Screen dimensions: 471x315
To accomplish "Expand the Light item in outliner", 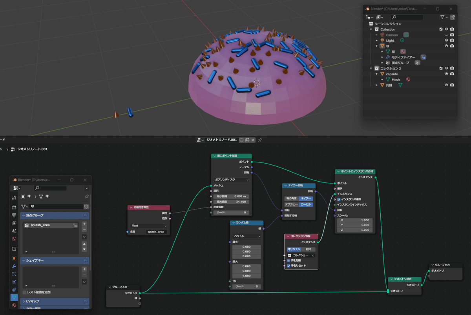I will (x=377, y=40).
